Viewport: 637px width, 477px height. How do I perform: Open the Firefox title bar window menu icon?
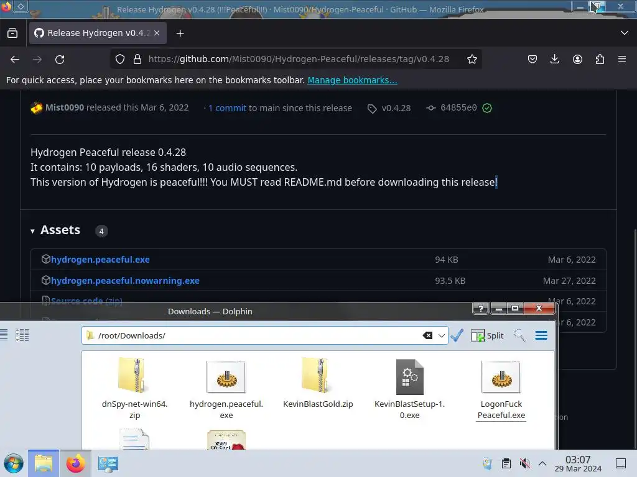(6, 7)
